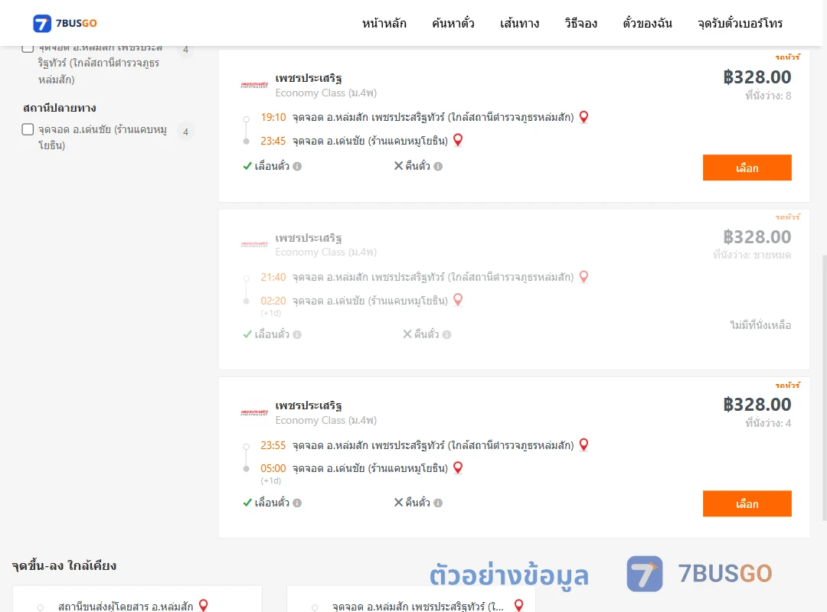Click Economy Class (ม.4พ) in the 23:55 trip
This screenshot has width=827, height=612.
326,420
